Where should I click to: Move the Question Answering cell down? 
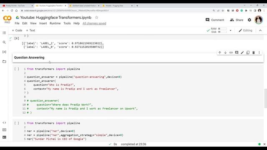click(x=225, y=52)
